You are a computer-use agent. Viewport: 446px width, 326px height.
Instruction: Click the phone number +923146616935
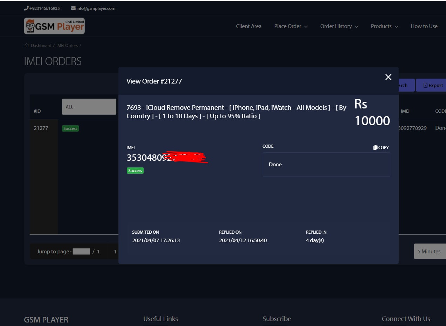coord(42,8)
